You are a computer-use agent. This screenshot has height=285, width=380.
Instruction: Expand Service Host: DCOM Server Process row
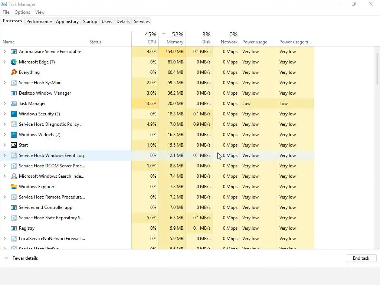coord(4,166)
